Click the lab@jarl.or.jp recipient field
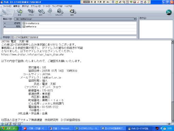This screenshot has height=131, width=174. (x=79, y=27)
